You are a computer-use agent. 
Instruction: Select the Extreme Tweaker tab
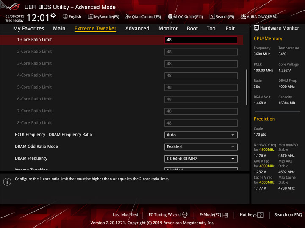(x=95, y=29)
